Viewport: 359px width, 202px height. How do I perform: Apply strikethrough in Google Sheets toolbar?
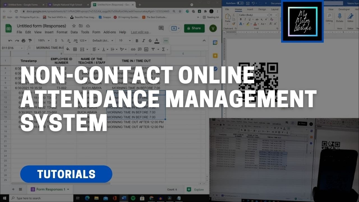(150, 41)
